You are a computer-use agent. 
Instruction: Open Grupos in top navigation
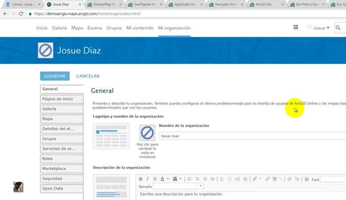[114, 28]
